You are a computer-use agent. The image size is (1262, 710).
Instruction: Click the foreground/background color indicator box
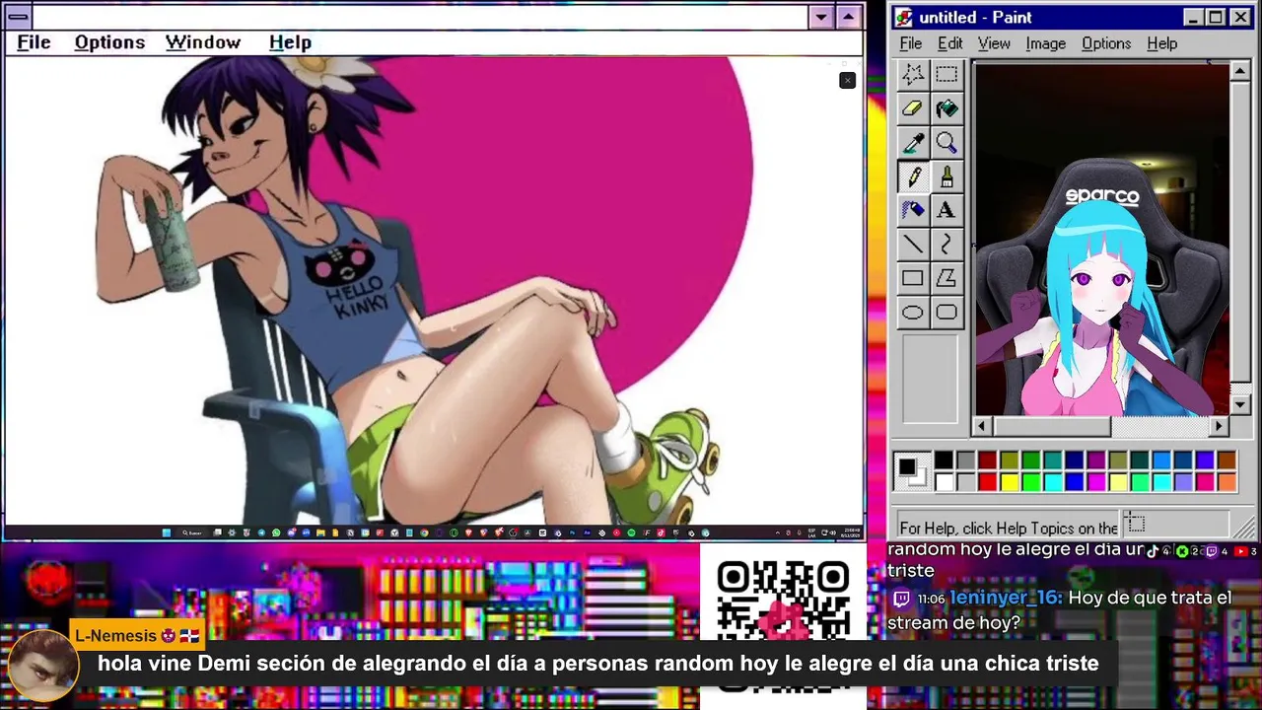click(x=913, y=470)
